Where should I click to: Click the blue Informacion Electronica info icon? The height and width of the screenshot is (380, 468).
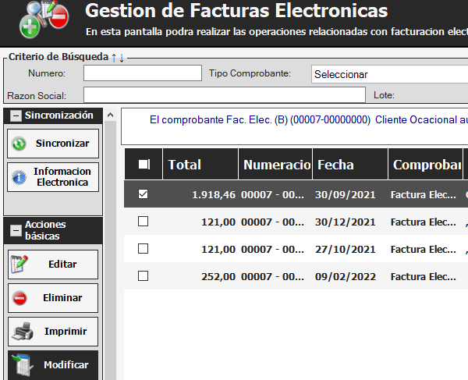pos(19,177)
